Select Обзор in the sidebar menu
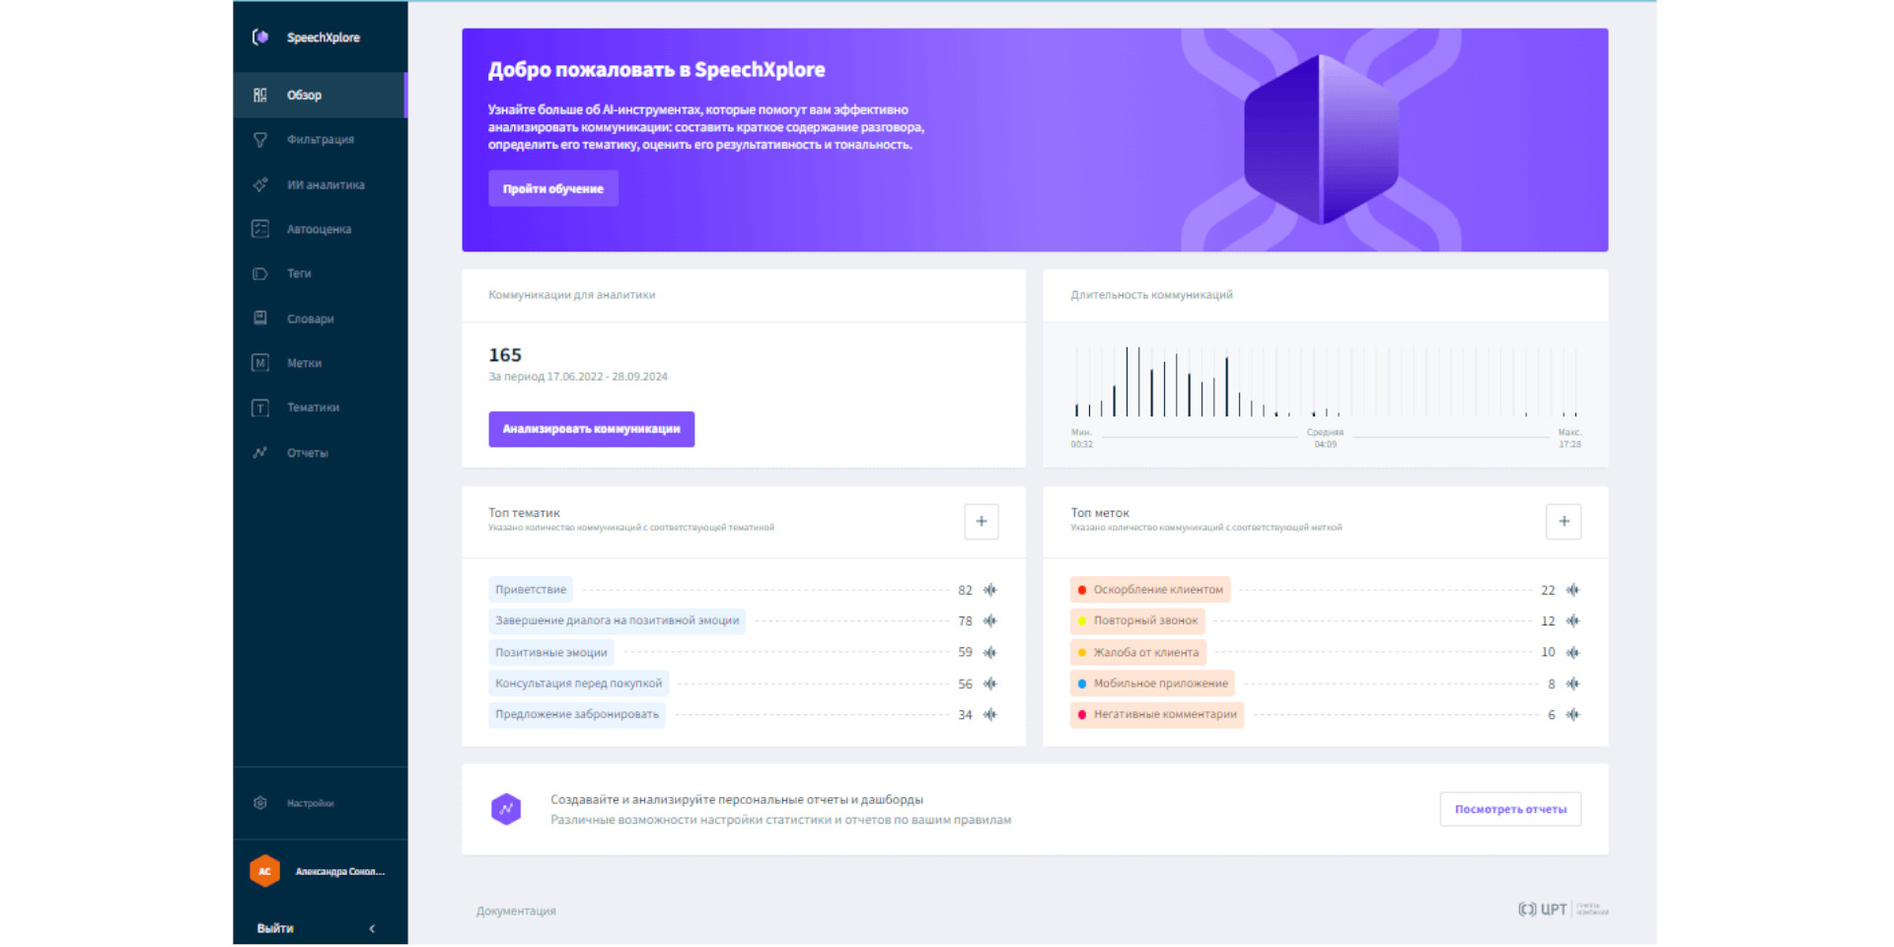 305,96
